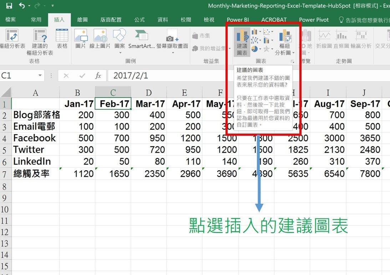This screenshot has width=390, height=275.
Task: Click the LinkedIn cell
Action: tap(36, 161)
